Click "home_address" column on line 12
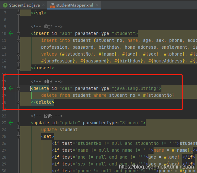Screen dimensions: 197x173 pos(140,47)
